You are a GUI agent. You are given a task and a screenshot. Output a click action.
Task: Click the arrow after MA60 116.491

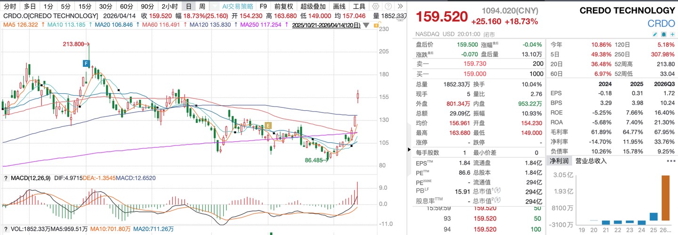pyautogui.click(x=185, y=25)
